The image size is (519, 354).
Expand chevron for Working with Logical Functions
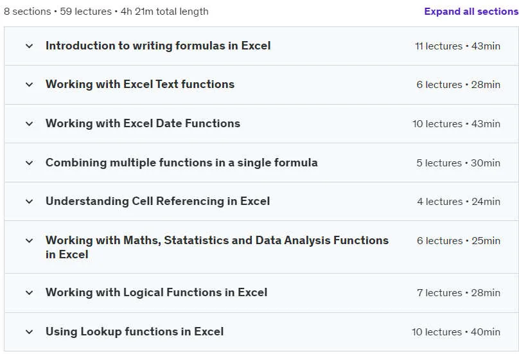29,293
